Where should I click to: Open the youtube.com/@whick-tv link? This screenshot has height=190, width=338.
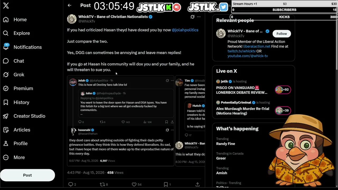point(248,56)
